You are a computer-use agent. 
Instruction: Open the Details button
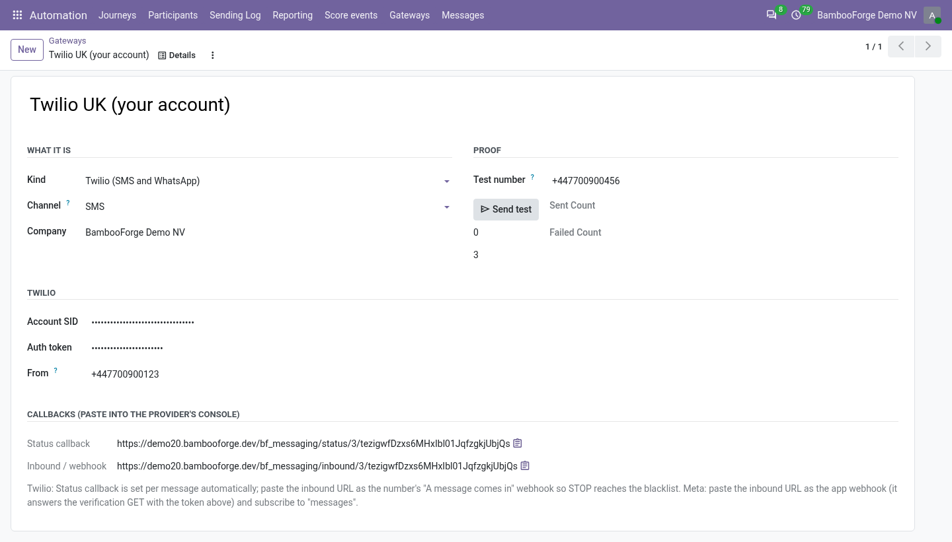click(x=177, y=55)
